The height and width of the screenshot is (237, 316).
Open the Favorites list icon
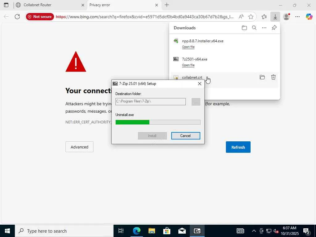pyautogui.click(x=264, y=17)
